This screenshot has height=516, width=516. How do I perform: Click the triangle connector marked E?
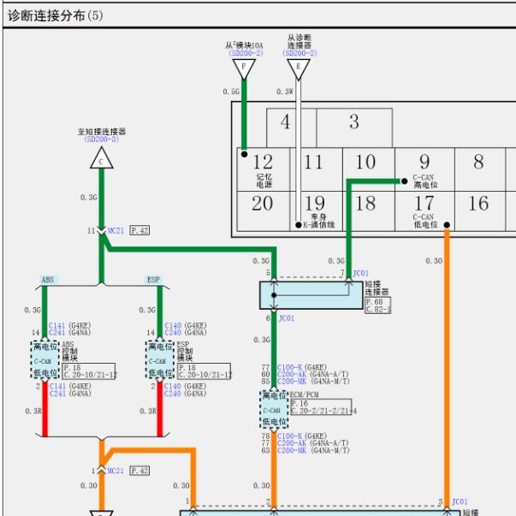[299, 68]
